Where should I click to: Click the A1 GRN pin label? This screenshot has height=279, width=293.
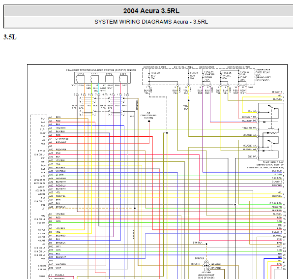pos(55,117)
